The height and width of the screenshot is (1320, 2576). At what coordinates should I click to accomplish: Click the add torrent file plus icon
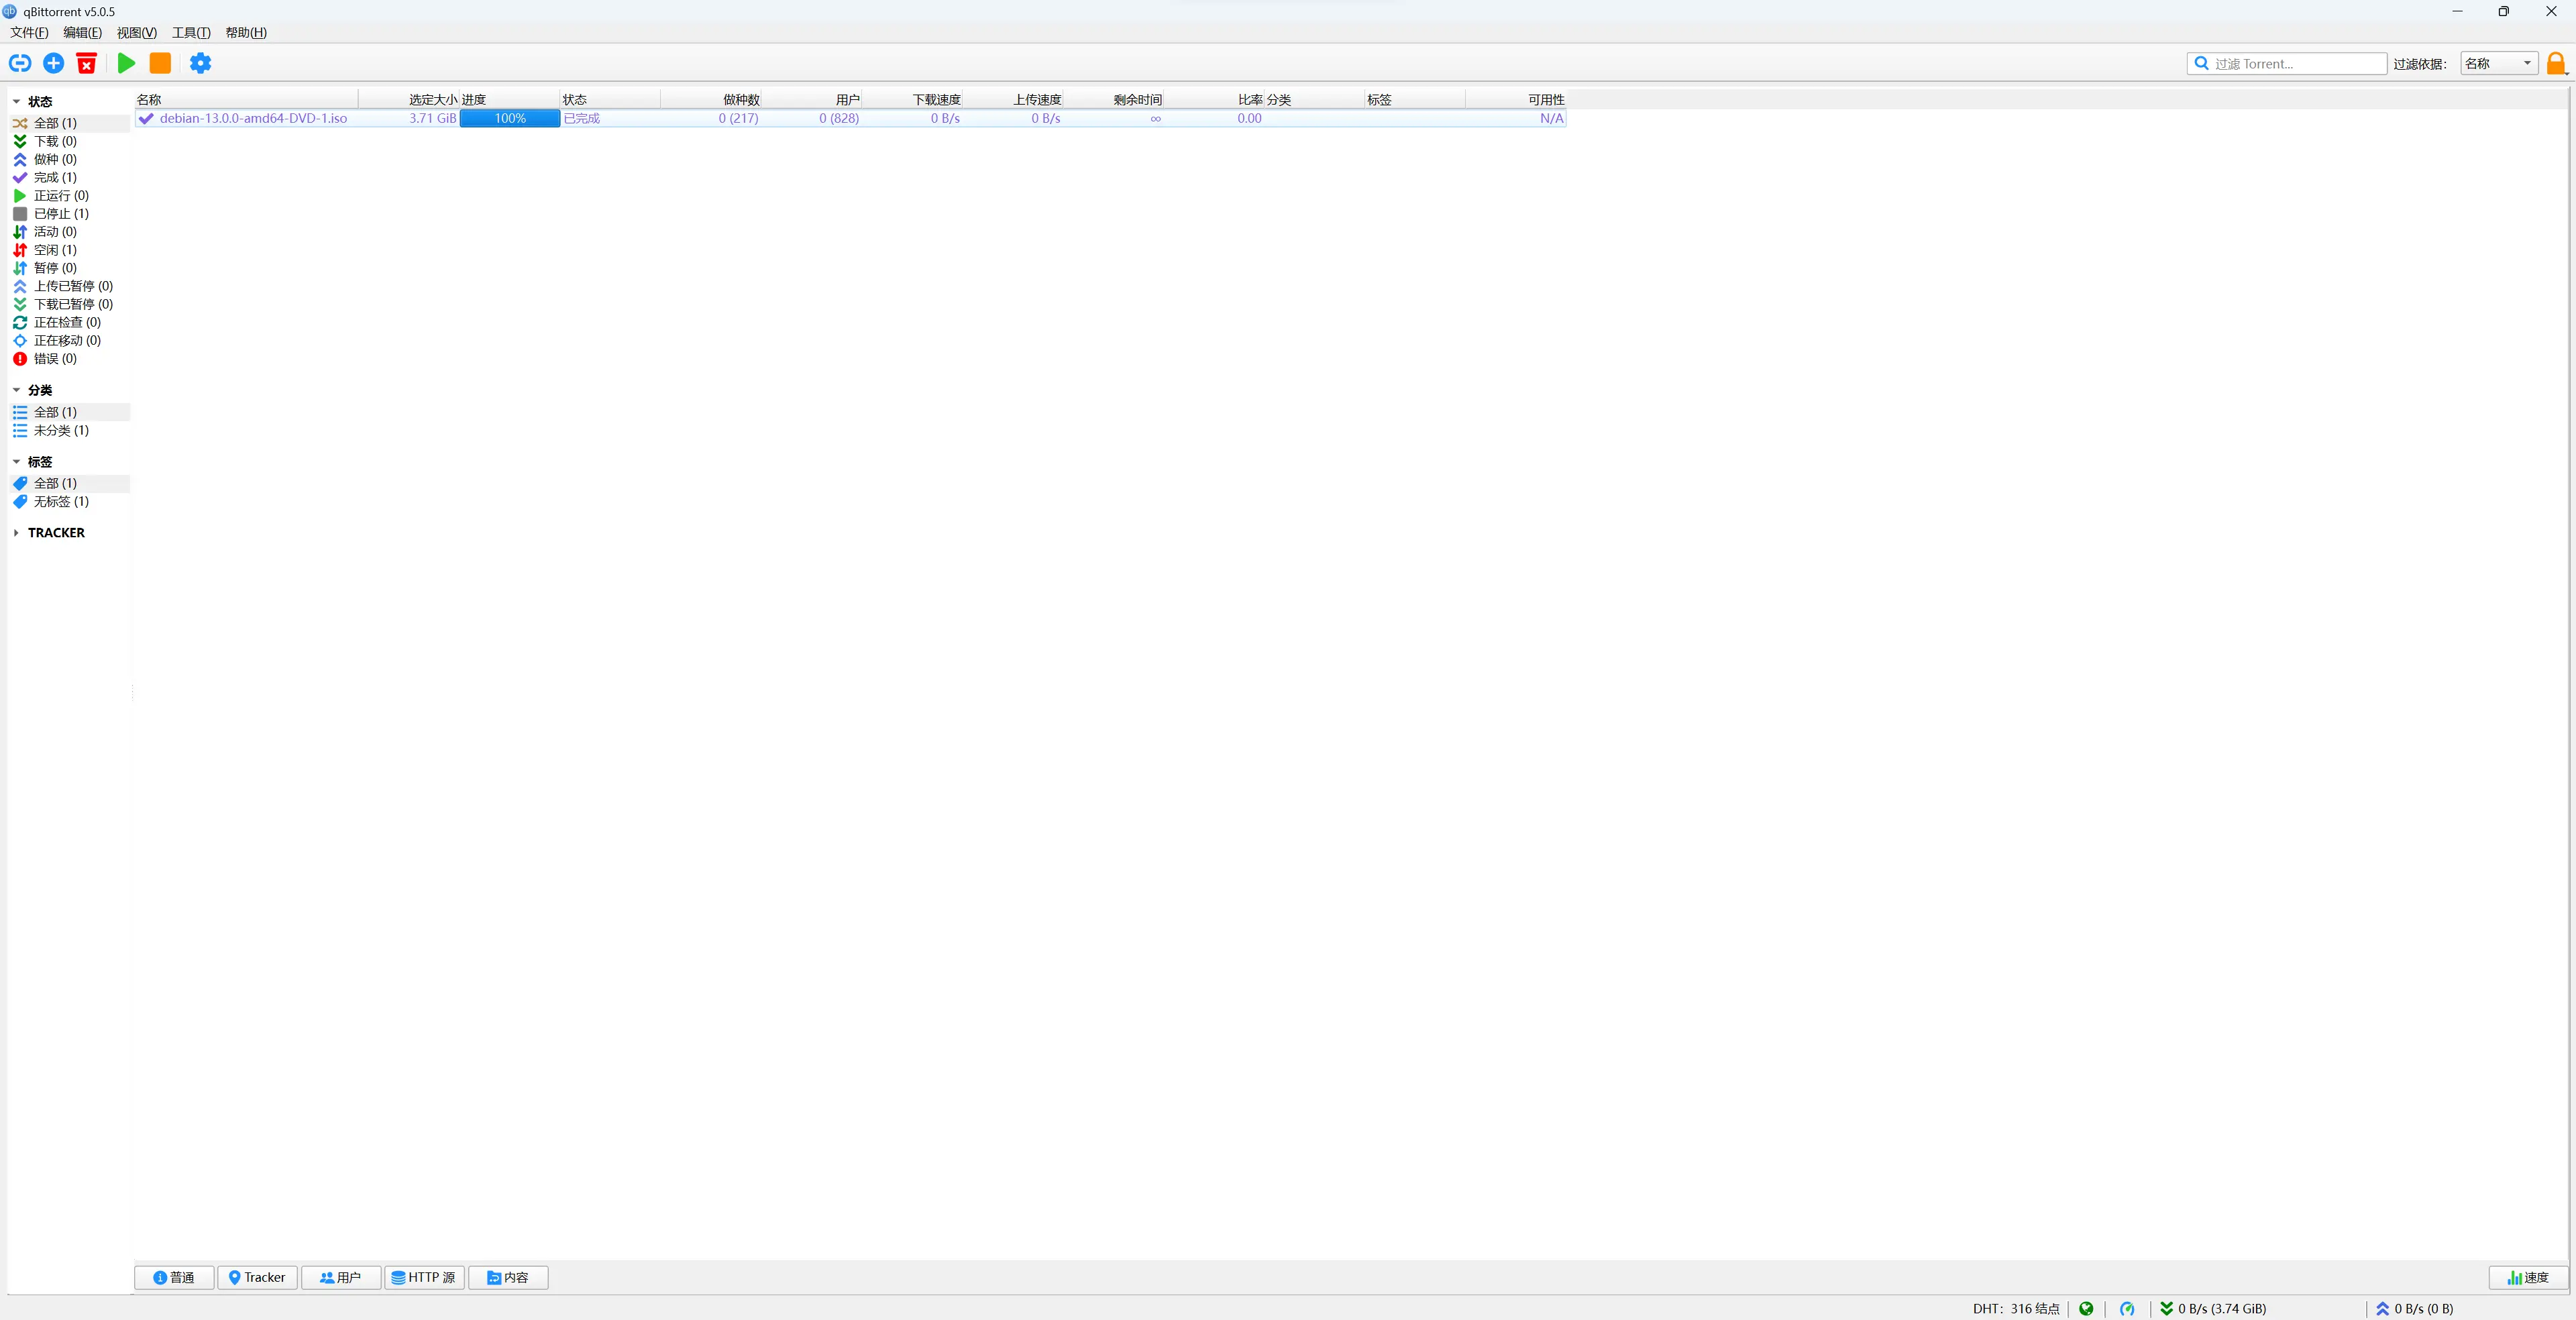point(54,63)
